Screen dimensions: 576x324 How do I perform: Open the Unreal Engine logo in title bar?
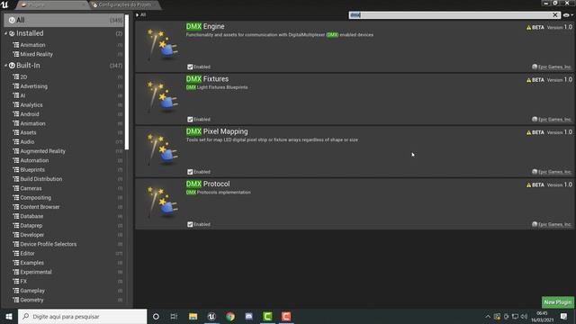tap(4, 4)
